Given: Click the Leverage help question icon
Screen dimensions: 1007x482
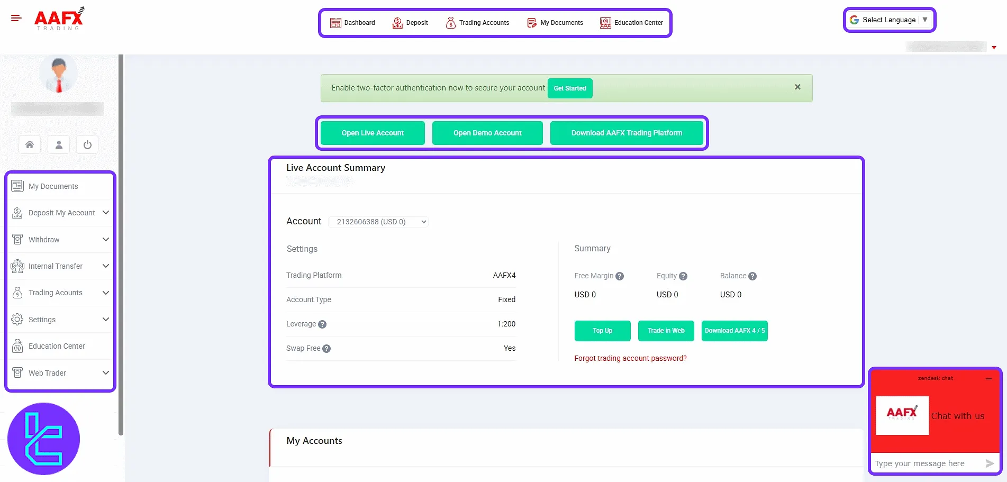Looking at the screenshot, I should pos(322,324).
